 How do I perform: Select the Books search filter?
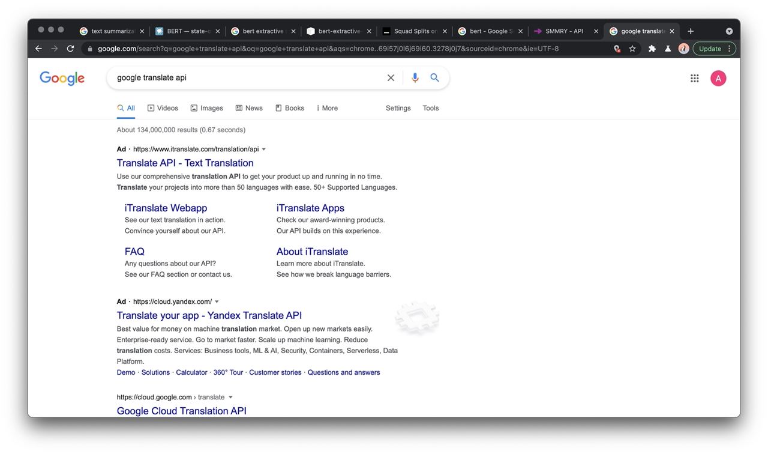[290, 108]
